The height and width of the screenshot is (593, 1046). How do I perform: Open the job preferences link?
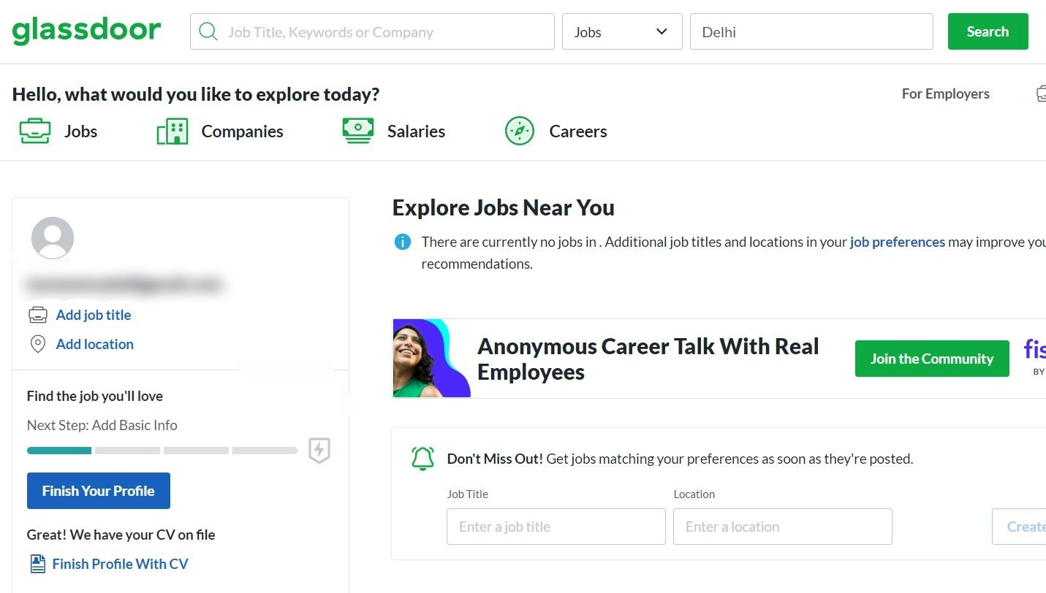pyautogui.click(x=897, y=242)
